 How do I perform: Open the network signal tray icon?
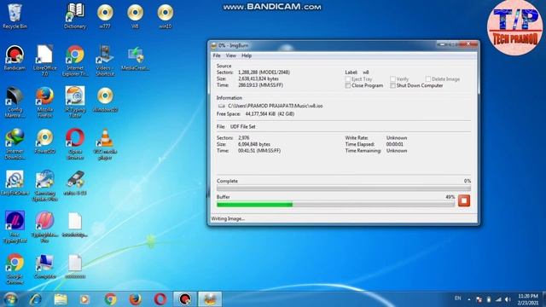pyautogui.click(x=498, y=299)
